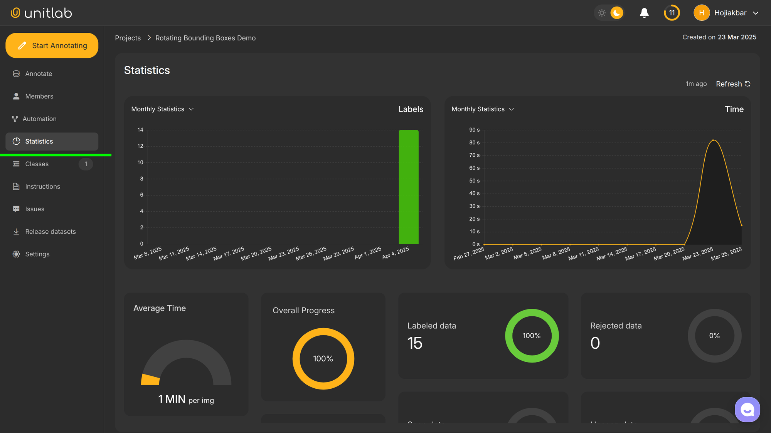
Task: Open Automation from the sidebar
Action: coord(15,119)
